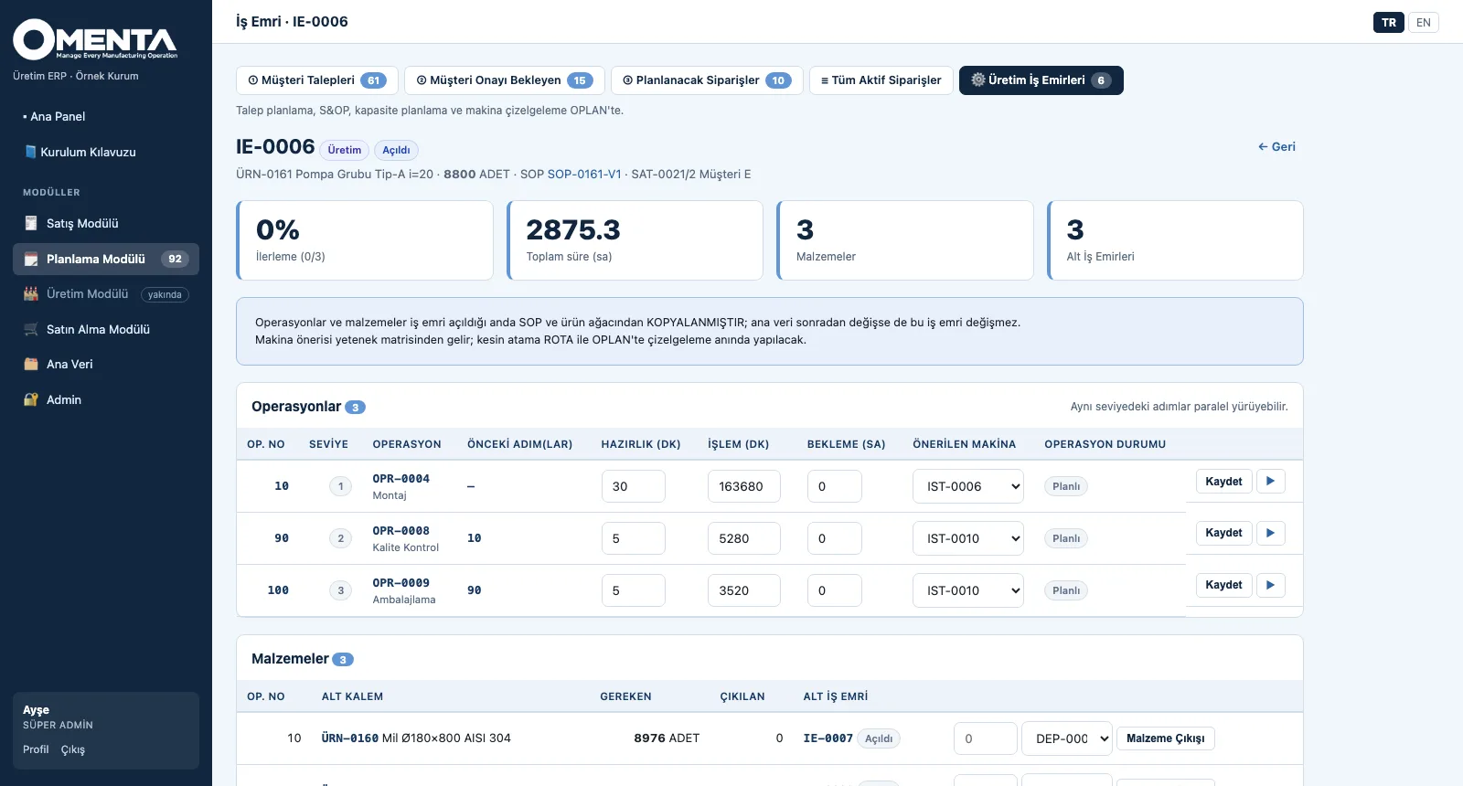Open the Admin sidebar item
Screen dimensions: 1463x786
[x=106, y=399]
